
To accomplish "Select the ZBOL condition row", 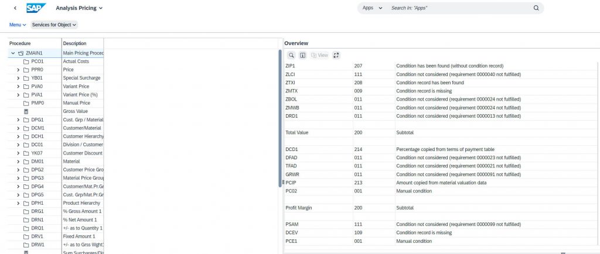I will [442, 99].
